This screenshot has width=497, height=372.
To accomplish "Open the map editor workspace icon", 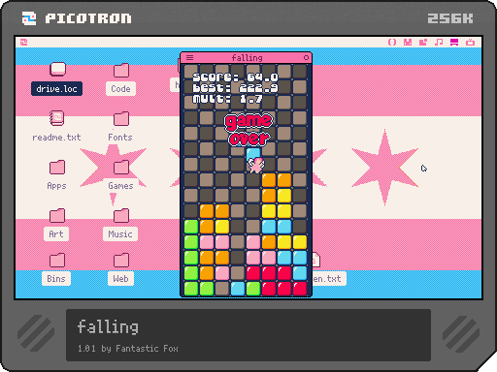I will 423,43.
